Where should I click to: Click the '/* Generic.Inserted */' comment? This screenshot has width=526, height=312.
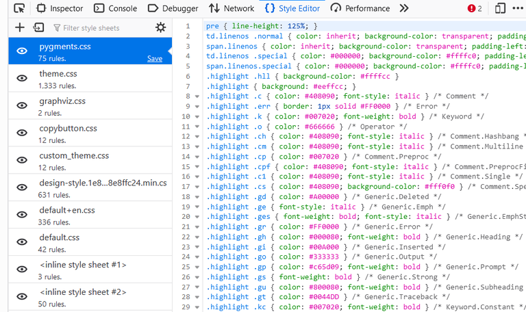coord(399,247)
